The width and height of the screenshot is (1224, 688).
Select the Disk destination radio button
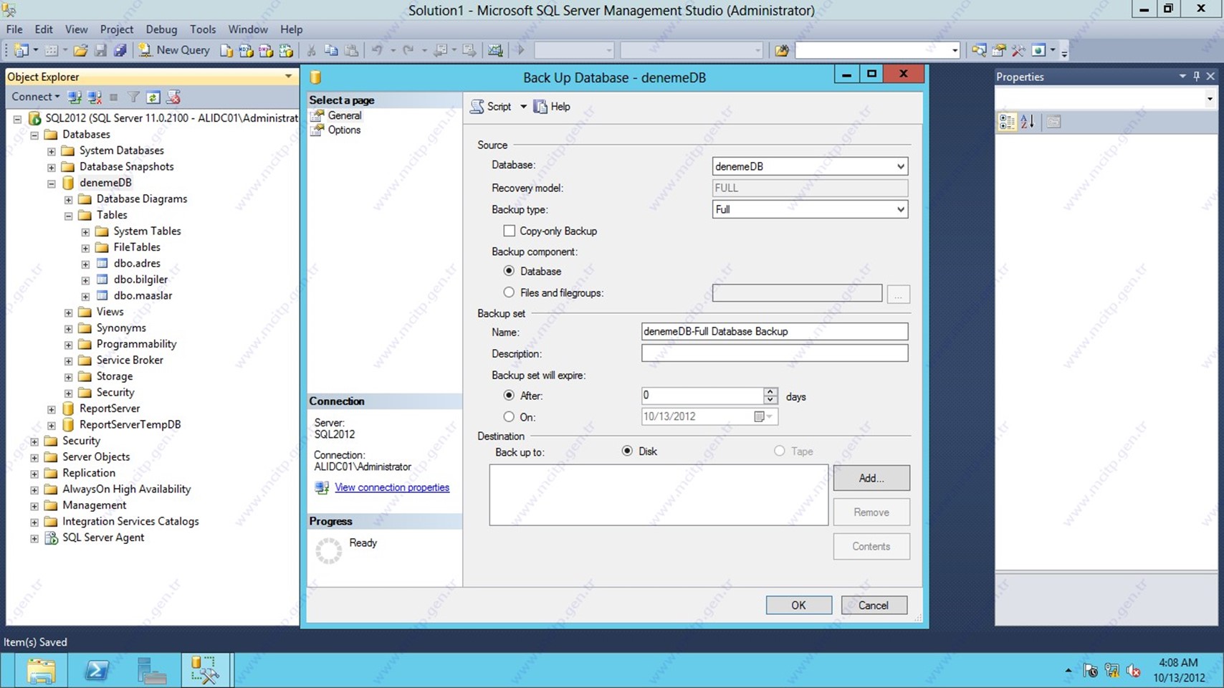tap(627, 451)
